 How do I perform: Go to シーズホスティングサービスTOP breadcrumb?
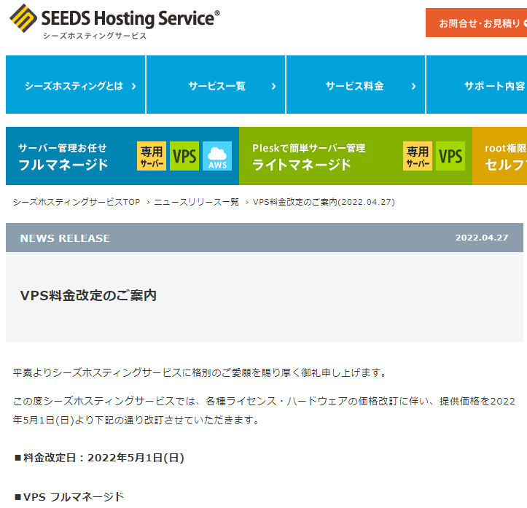click(77, 202)
